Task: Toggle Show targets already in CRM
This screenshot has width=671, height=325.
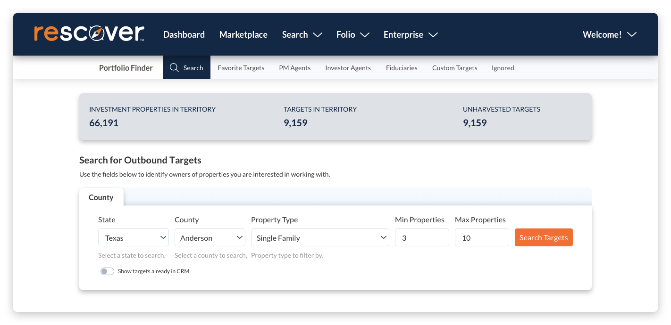Action: pos(107,271)
